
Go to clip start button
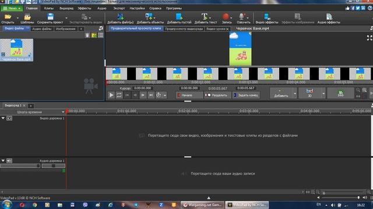coord(127,95)
